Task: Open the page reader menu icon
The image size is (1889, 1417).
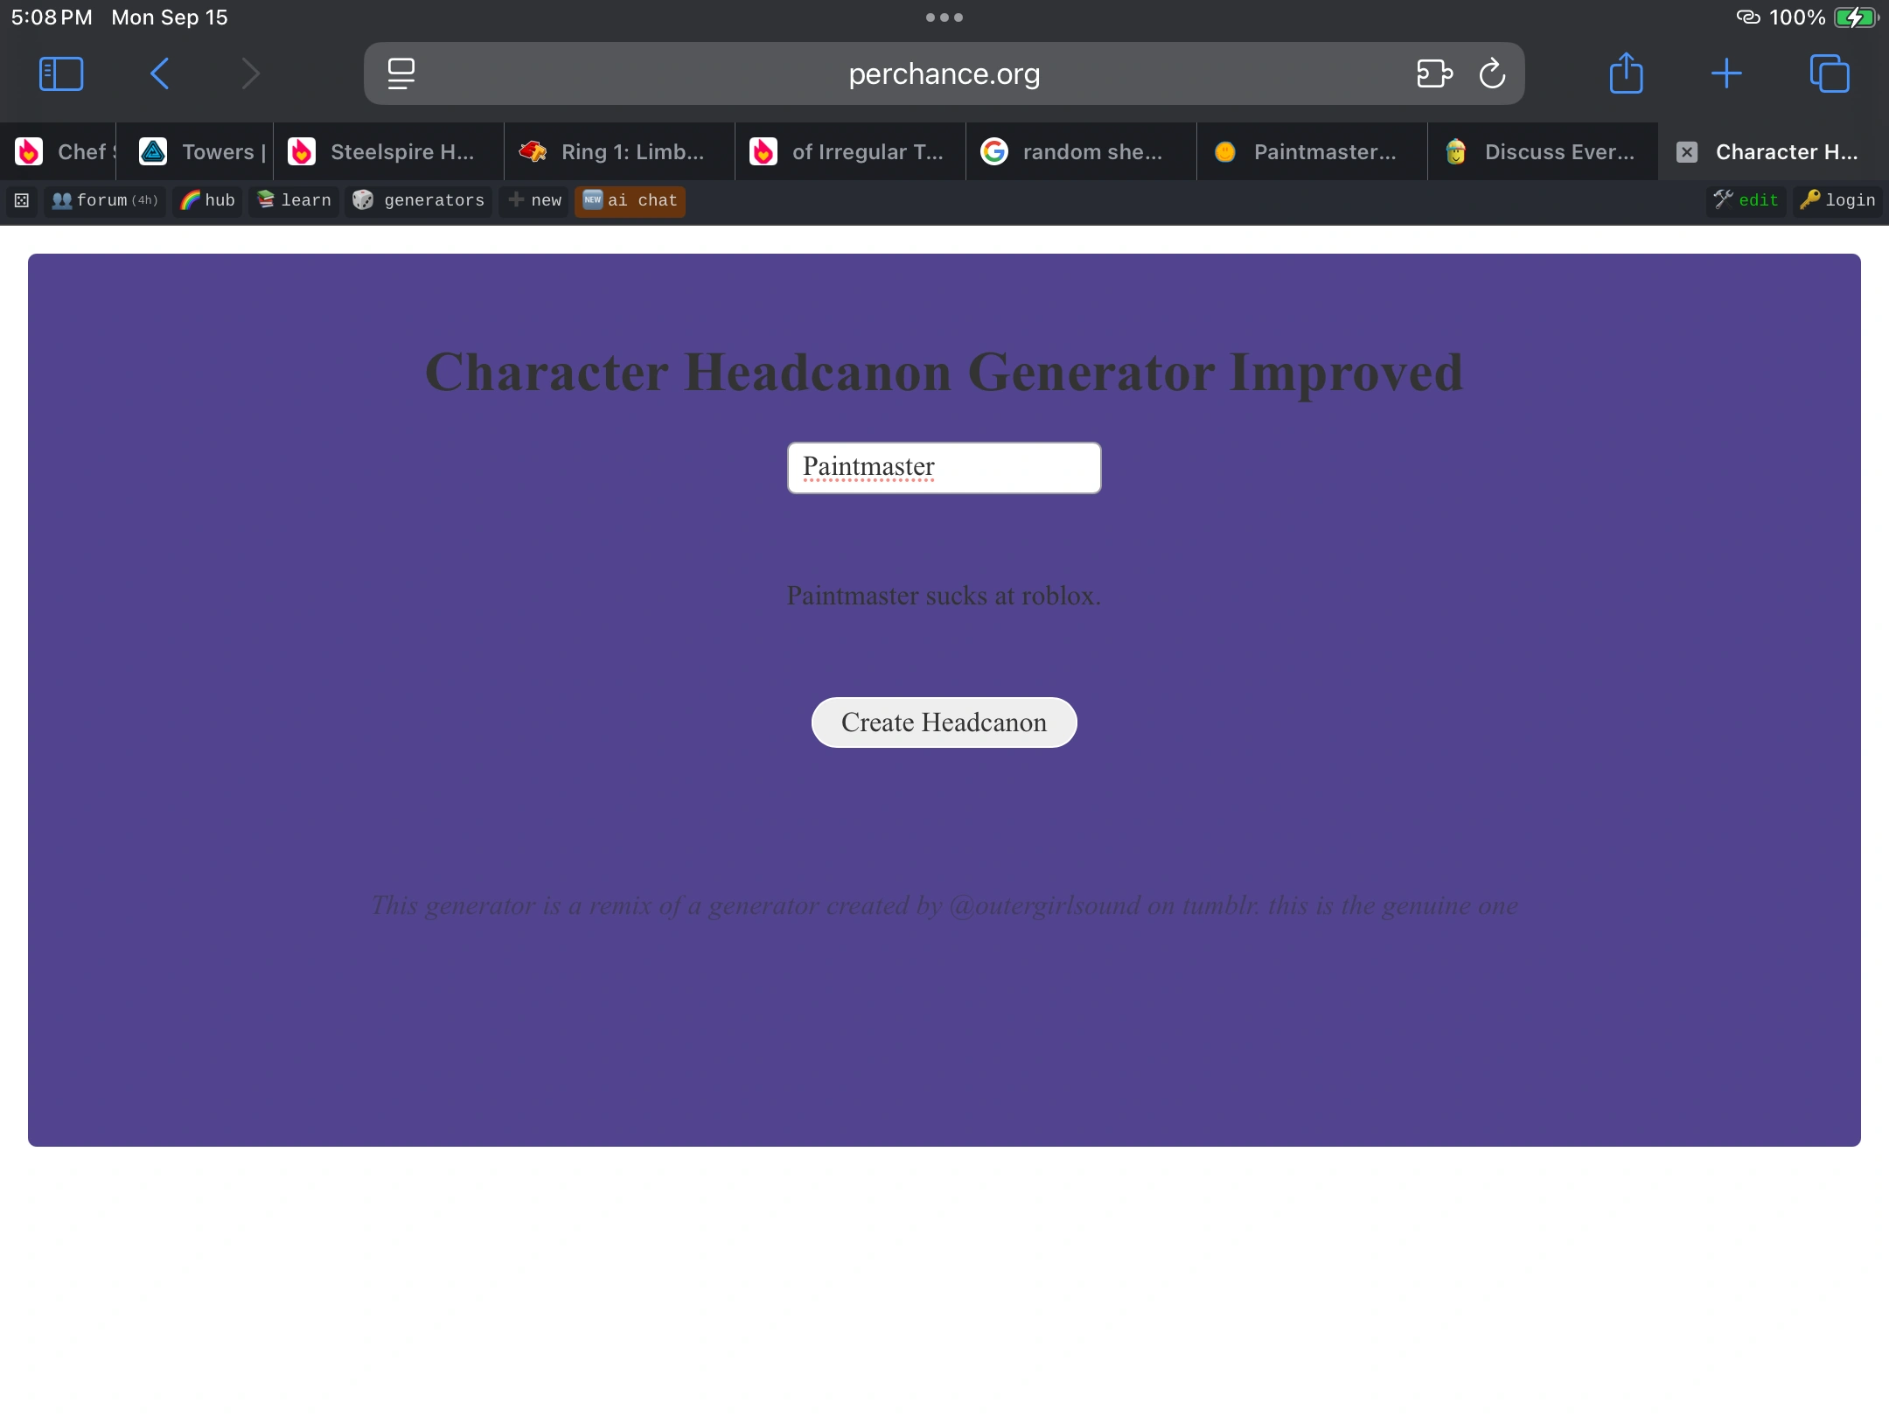Action: (x=401, y=73)
